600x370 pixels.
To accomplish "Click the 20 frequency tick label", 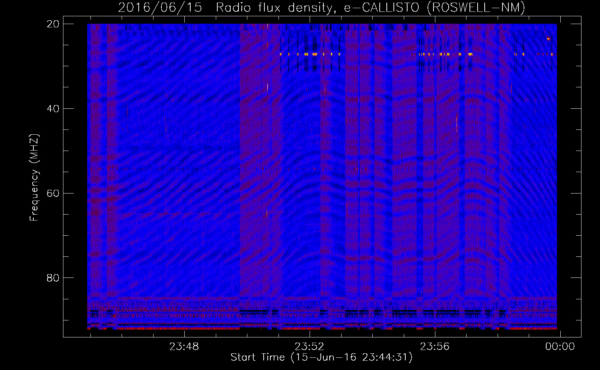I will pos(53,24).
